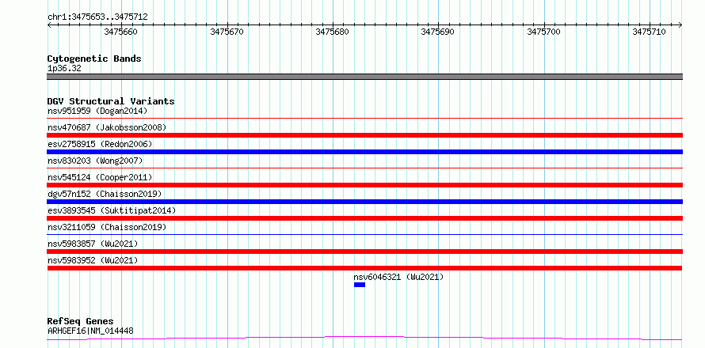Click the blue bar for esv2758915
Screen dimensions: 705x348
pos(364,152)
